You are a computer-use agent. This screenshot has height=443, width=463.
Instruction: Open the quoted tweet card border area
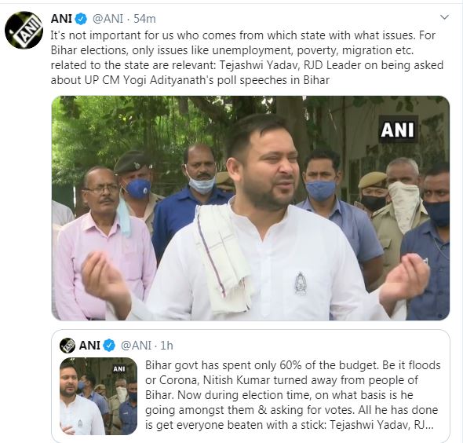(x=250, y=386)
